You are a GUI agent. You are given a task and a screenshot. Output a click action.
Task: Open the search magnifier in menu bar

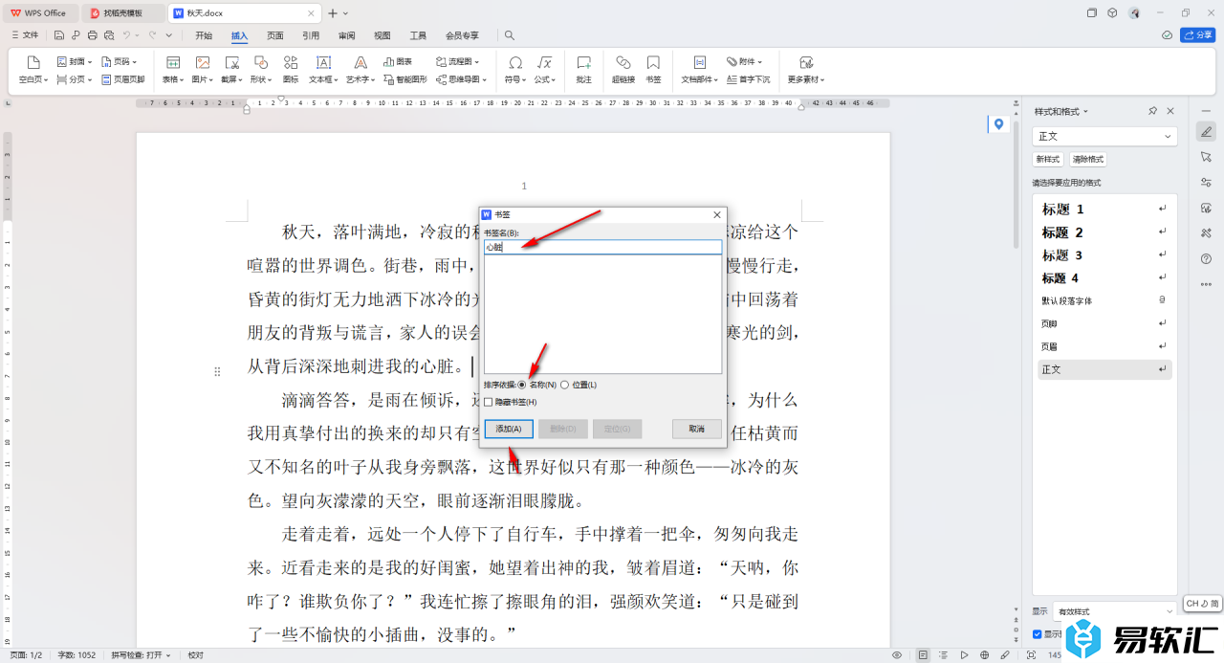[510, 35]
